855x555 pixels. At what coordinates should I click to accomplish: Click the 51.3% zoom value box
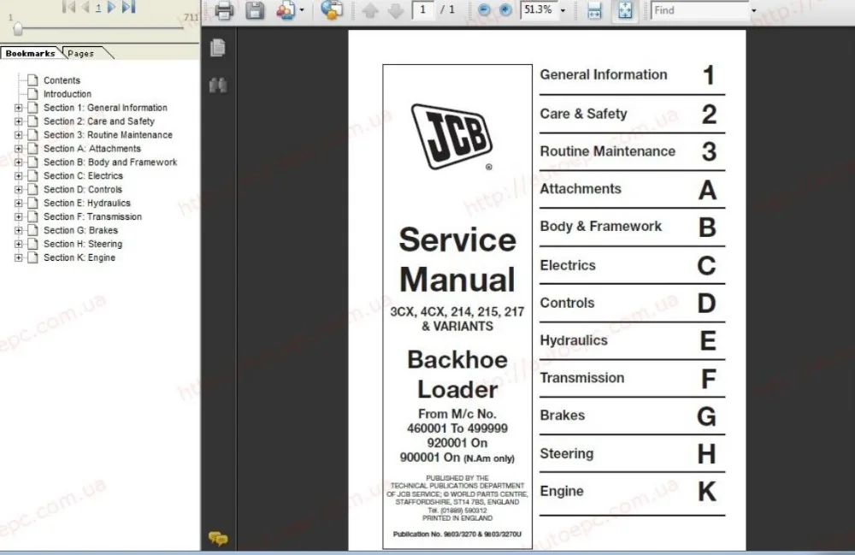pos(538,9)
